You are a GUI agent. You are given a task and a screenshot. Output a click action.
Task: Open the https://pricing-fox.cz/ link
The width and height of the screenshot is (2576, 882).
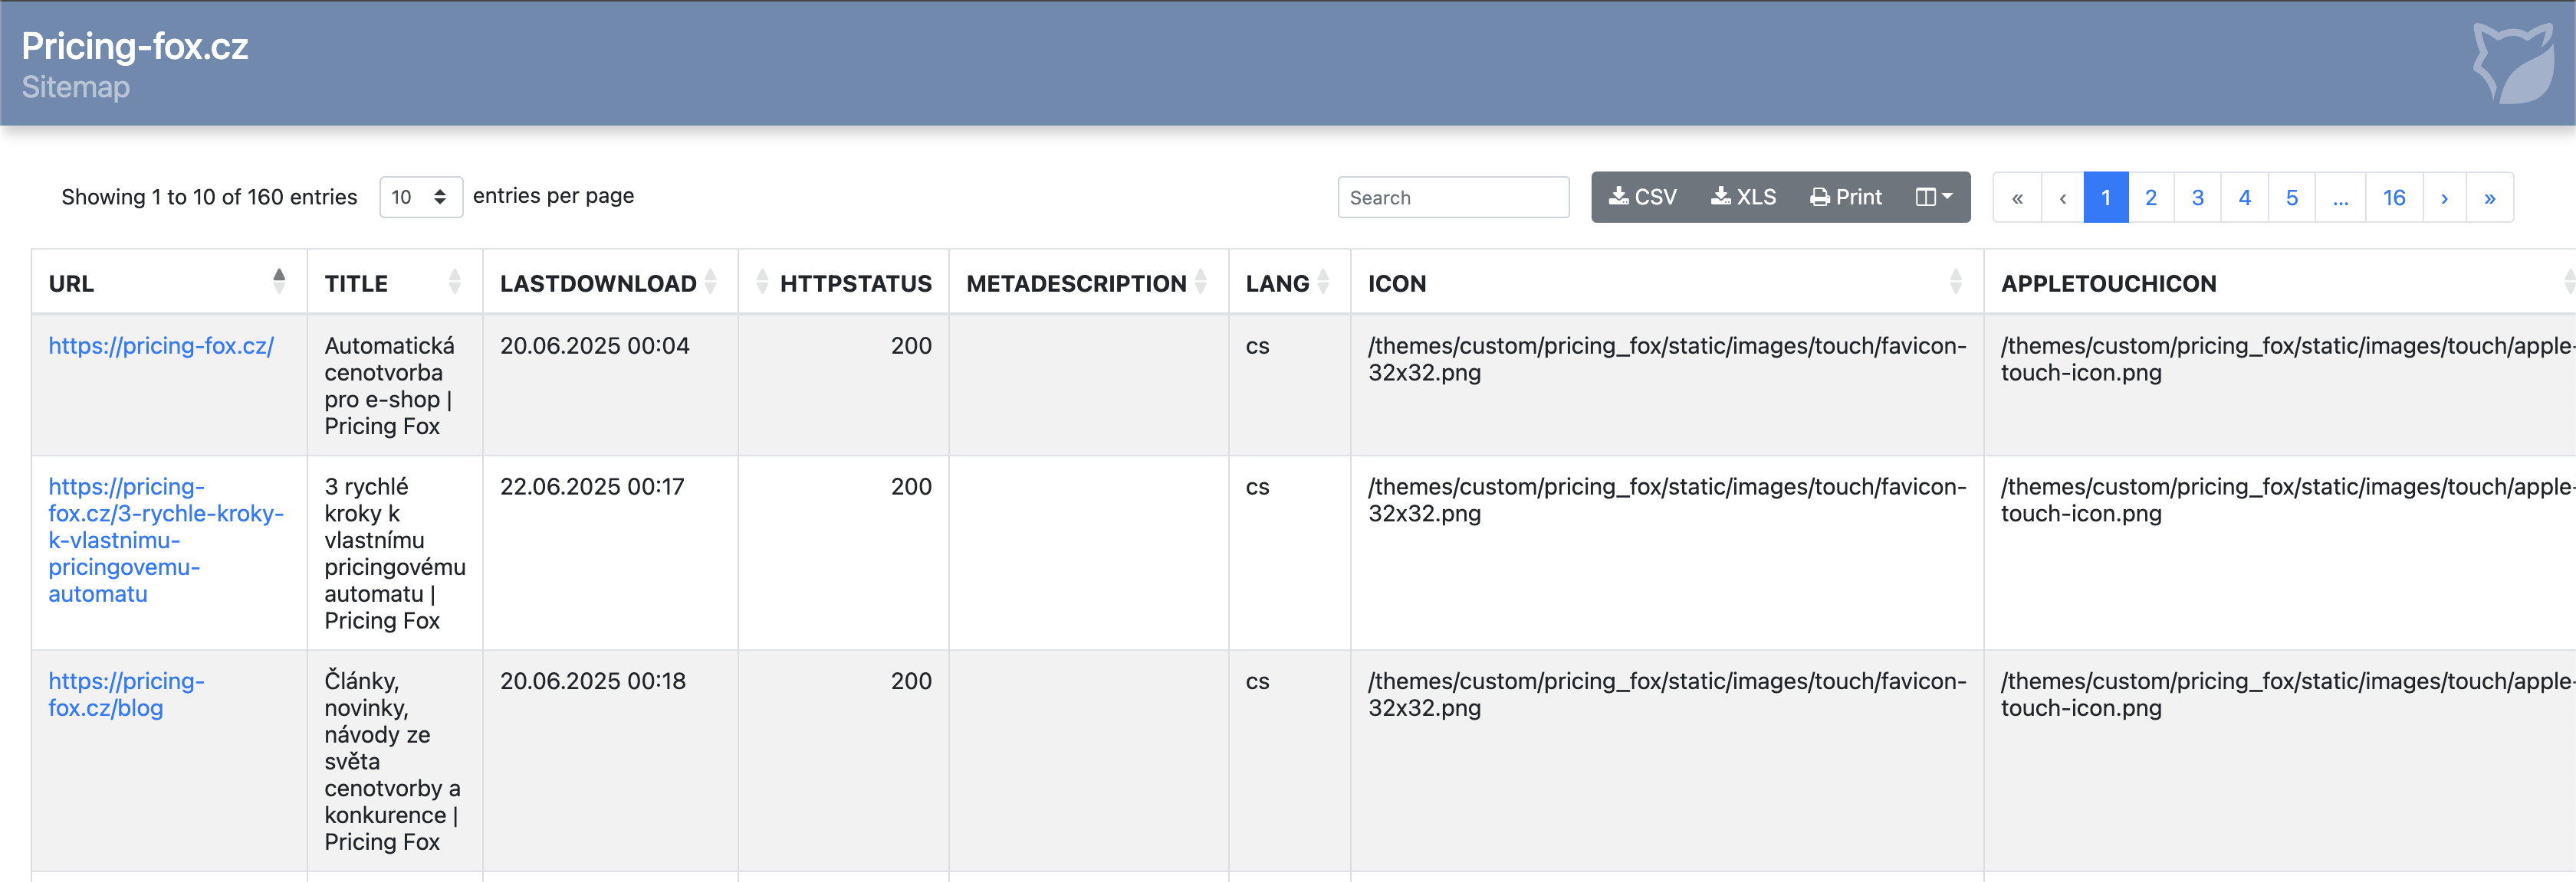pyautogui.click(x=161, y=345)
